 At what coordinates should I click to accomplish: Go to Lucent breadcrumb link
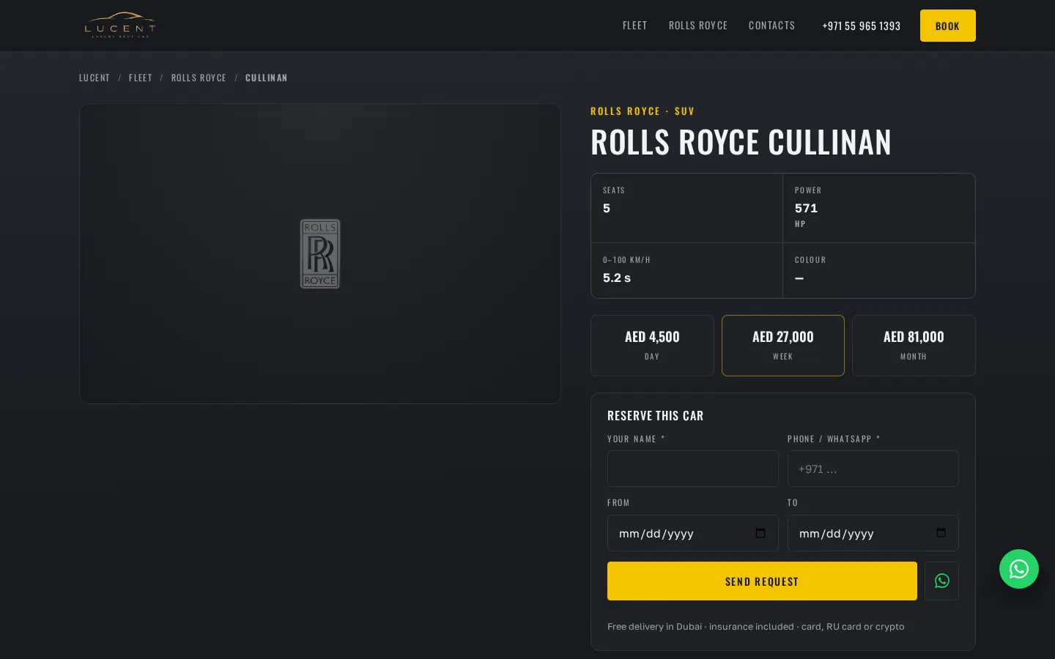coord(95,78)
